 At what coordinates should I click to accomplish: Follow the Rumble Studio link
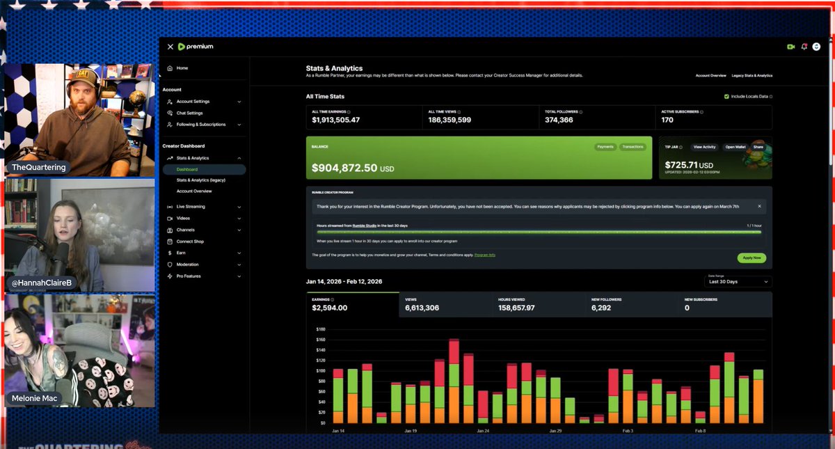(364, 226)
